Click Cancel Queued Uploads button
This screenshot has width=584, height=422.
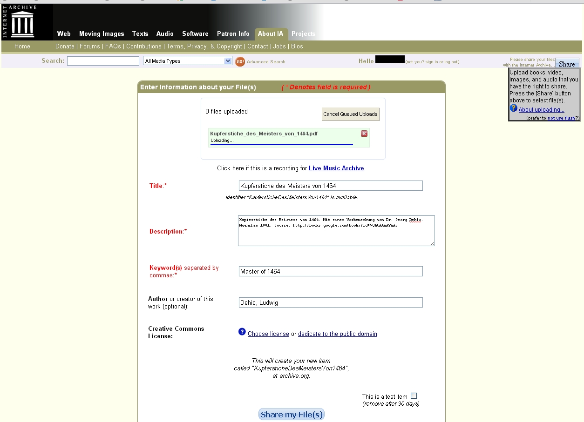[x=351, y=114]
